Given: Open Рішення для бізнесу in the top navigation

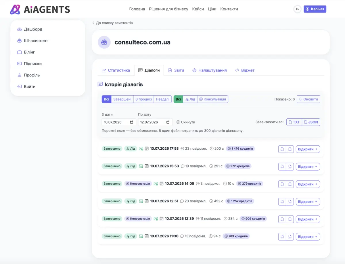Looking at the screenshot, I should (x=168, y=9).
